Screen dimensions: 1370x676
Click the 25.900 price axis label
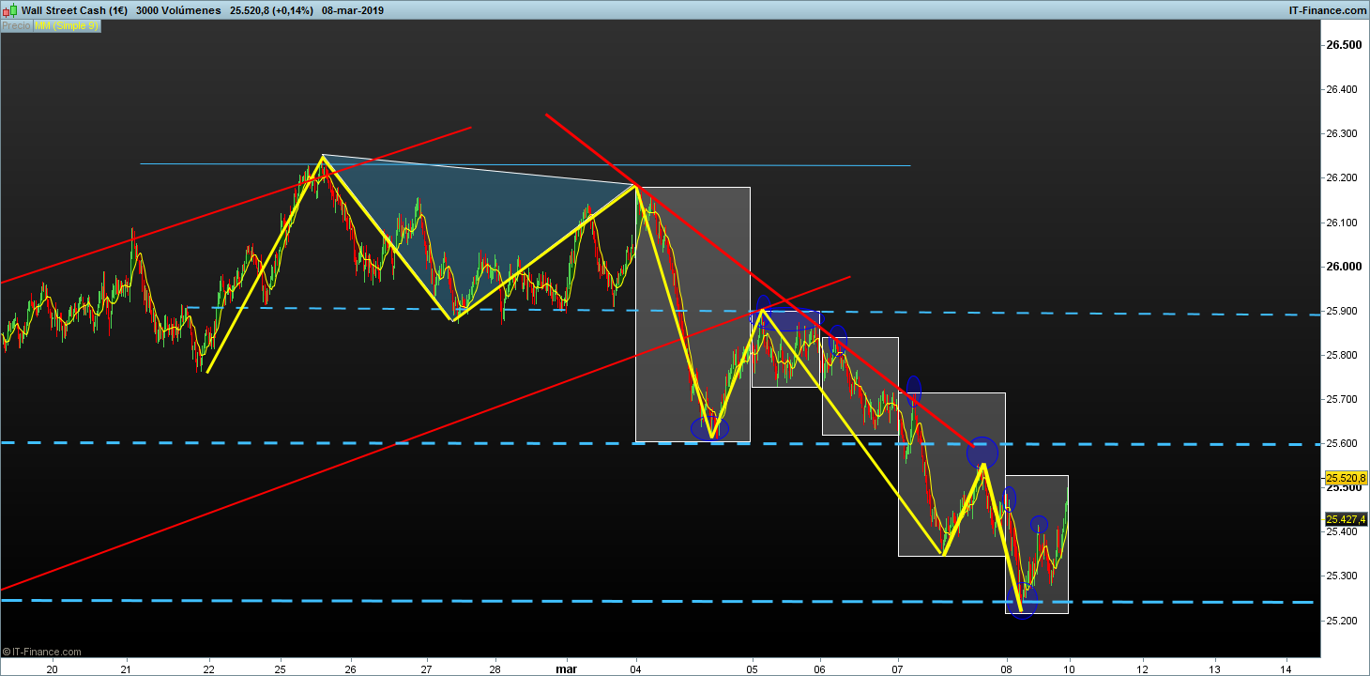pyautogui.click(x=1344, y=311)
